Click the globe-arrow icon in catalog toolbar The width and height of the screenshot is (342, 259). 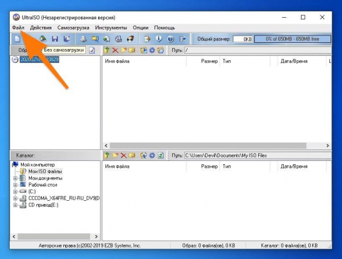144,156
